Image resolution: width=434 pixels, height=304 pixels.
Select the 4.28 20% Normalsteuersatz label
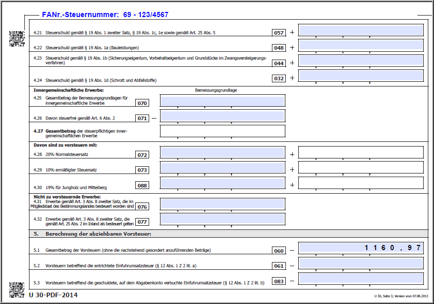(x=61, y=154)
